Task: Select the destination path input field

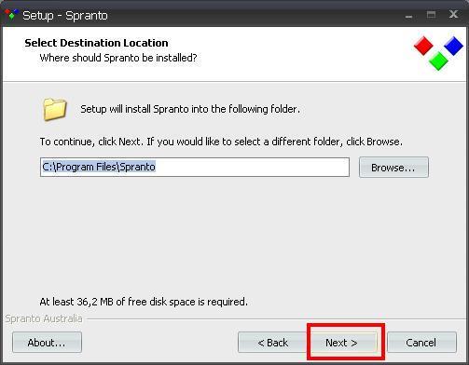Action: tap(195, 167)
